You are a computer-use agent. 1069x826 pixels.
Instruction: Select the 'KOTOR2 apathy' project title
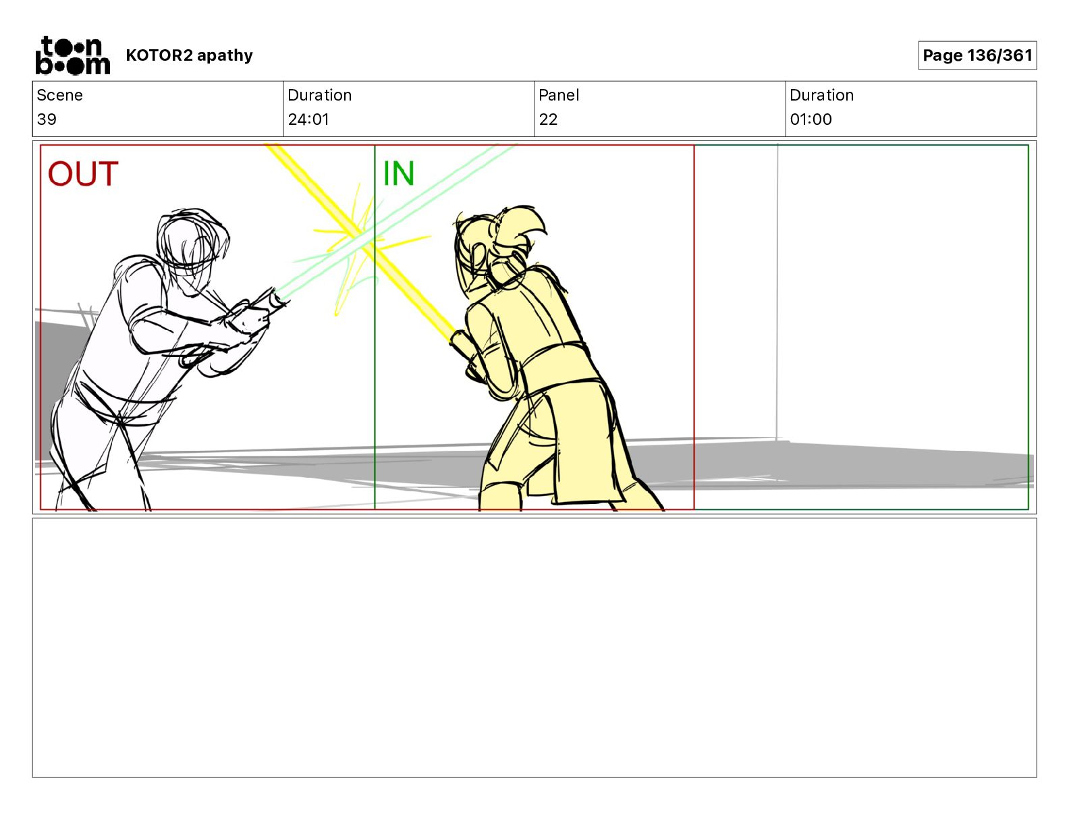point(189,55)
